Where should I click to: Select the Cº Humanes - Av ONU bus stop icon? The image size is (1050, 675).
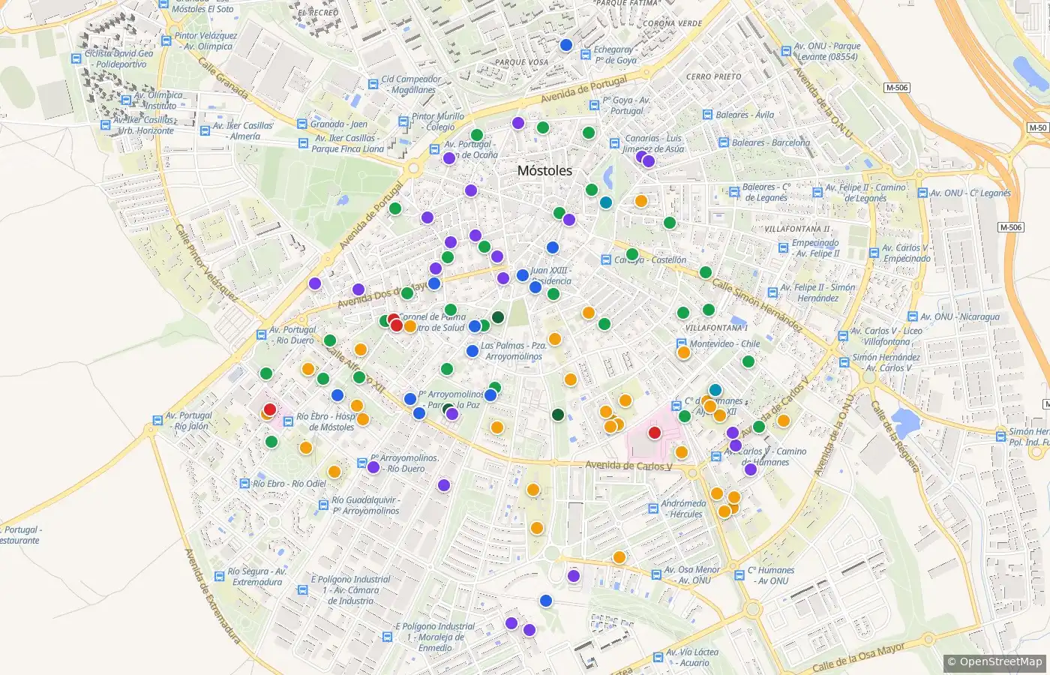click(739, 575)
